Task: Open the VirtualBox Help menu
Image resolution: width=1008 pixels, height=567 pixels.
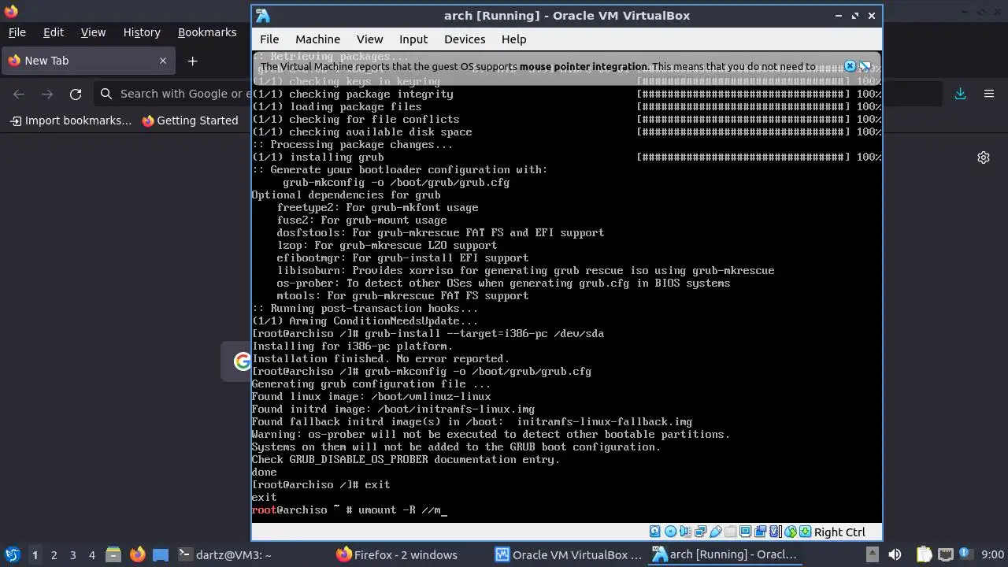Action: pyautogui.click(x=513, y=39)
